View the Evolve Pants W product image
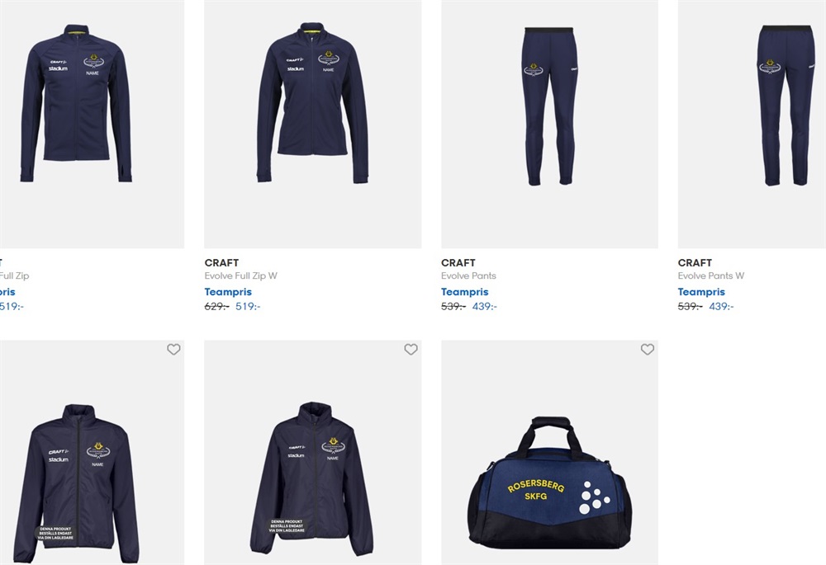This screenshot has width=826, height=565. tap(752, 124)
